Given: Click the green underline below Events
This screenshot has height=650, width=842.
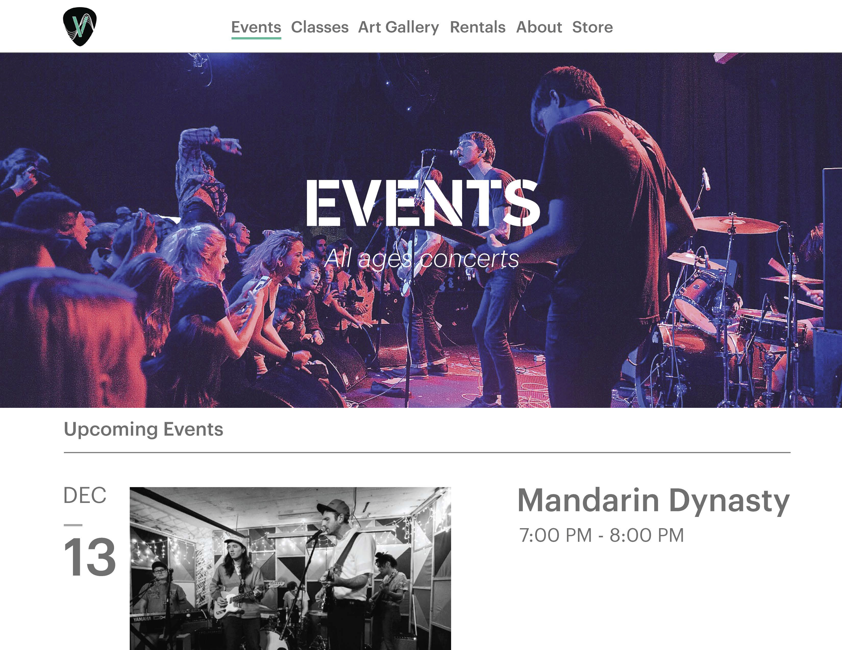Looking at the screenshot, I should pos(256,38).
